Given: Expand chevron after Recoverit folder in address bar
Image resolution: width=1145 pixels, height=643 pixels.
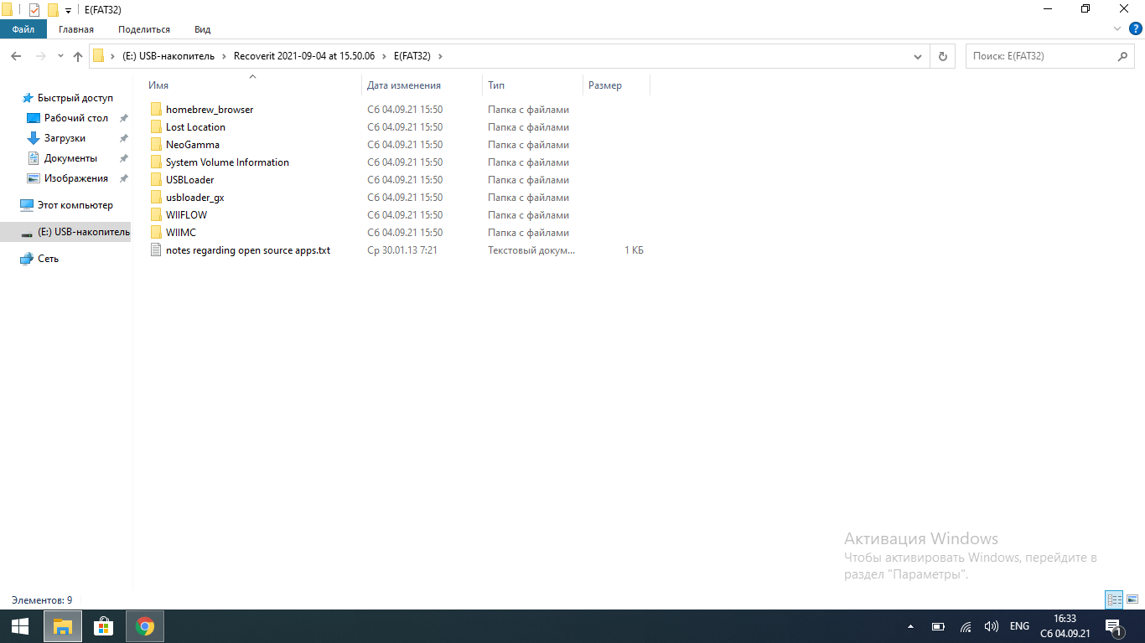Looking at the screenshot, I should 383,56.
